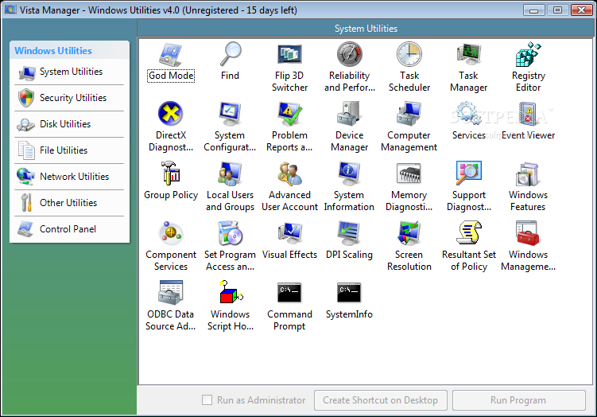The width and height of the screenshot is (597, 417).
Task: Select the Component Services icon
Action: click(x=171, y=233)
